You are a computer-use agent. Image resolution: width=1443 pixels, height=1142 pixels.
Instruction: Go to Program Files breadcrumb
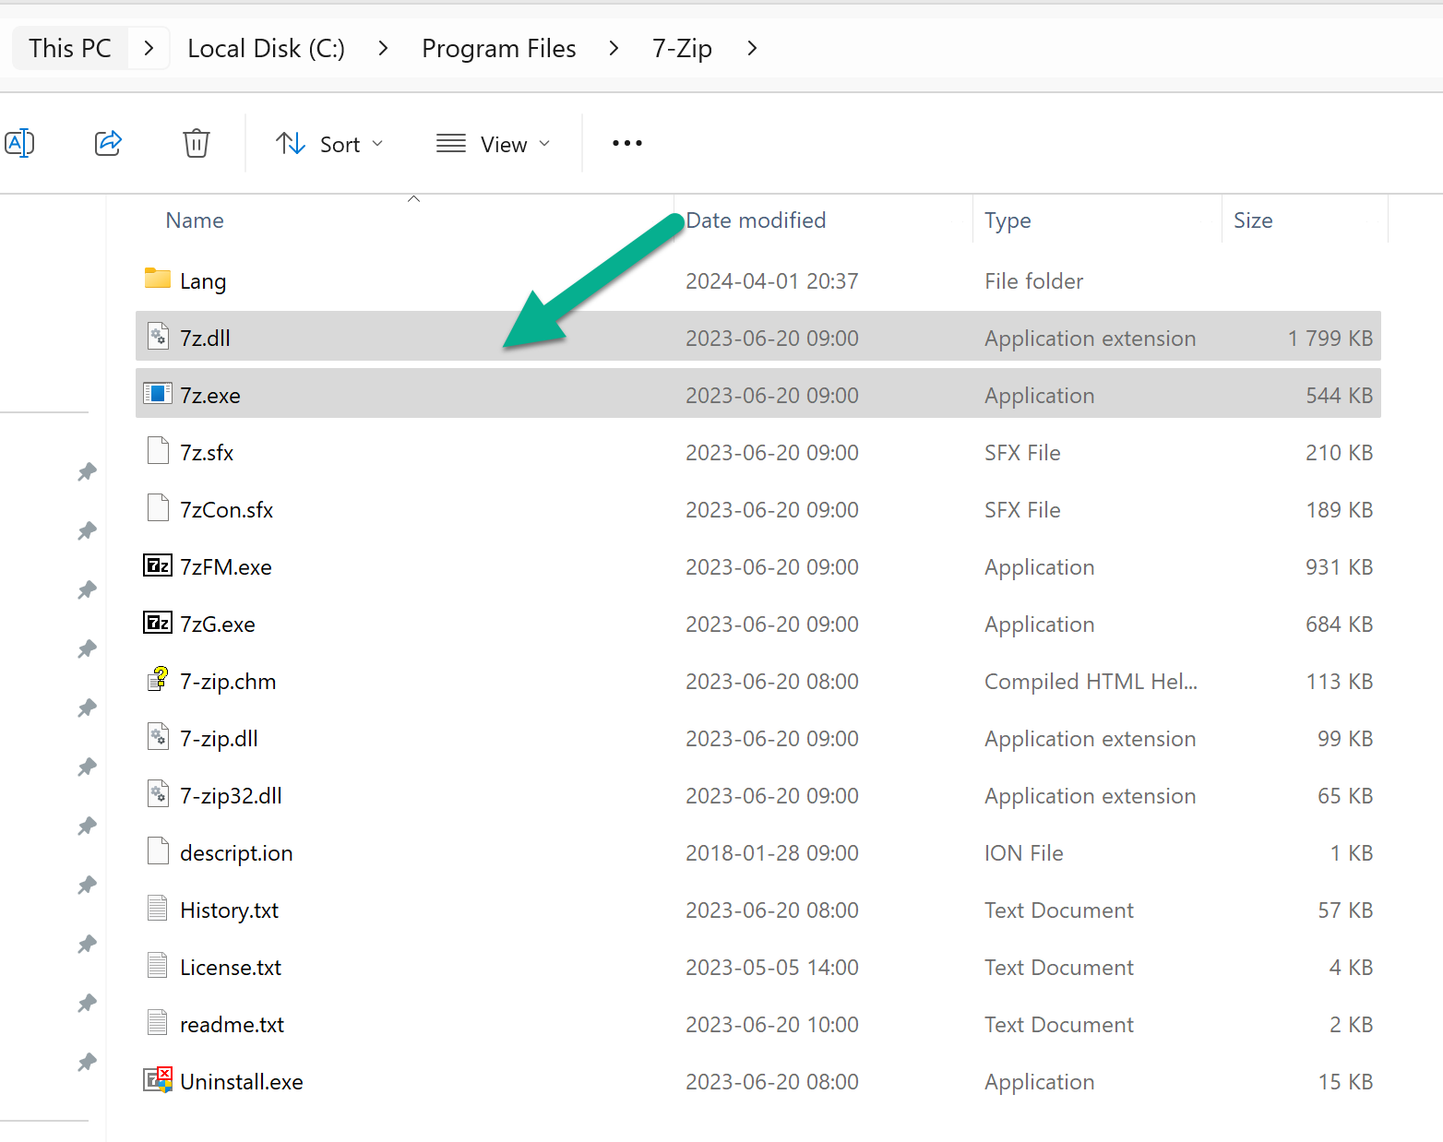click(x=499, y=49)
